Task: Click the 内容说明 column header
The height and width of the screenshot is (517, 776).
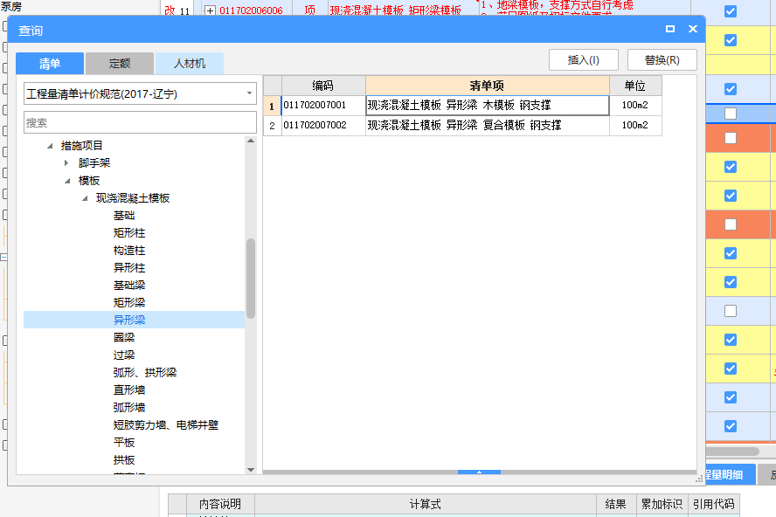Action: coord(220,504)
